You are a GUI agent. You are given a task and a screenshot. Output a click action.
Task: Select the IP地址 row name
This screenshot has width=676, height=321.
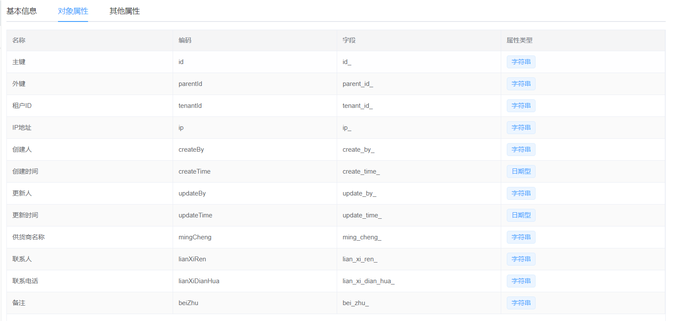22,128
